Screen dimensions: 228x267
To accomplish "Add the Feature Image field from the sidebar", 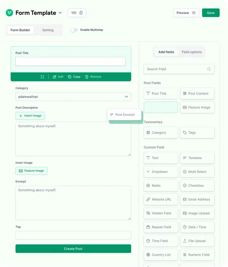I will click(x=197, y=107).
